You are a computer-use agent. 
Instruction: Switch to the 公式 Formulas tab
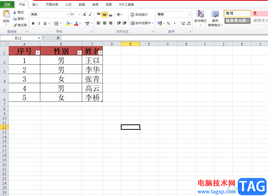click(x=68, y=4)
